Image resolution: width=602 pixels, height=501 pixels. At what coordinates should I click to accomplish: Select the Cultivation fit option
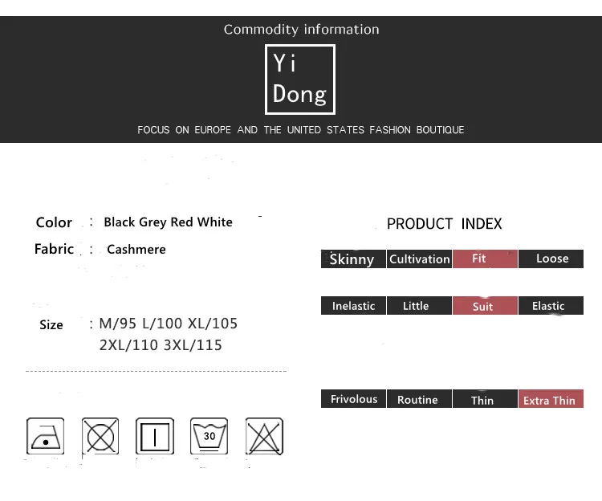point(419,259)
